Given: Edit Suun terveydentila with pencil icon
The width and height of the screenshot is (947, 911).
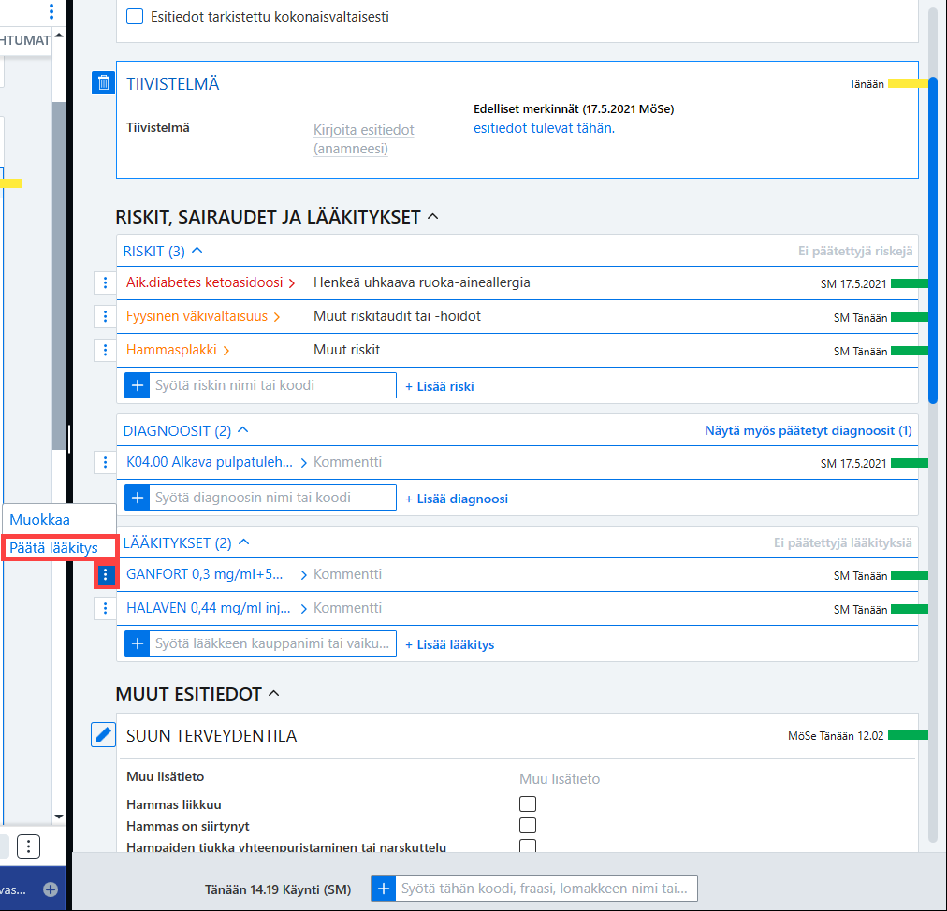Looking at the screenshot, I should (x=103, y=735).
